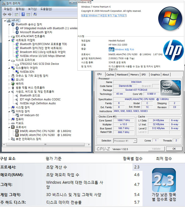The image size is (185, 208).
Task: Click the Bluetooth 송수신 장치 category icon
Action: tap(13, 24)
